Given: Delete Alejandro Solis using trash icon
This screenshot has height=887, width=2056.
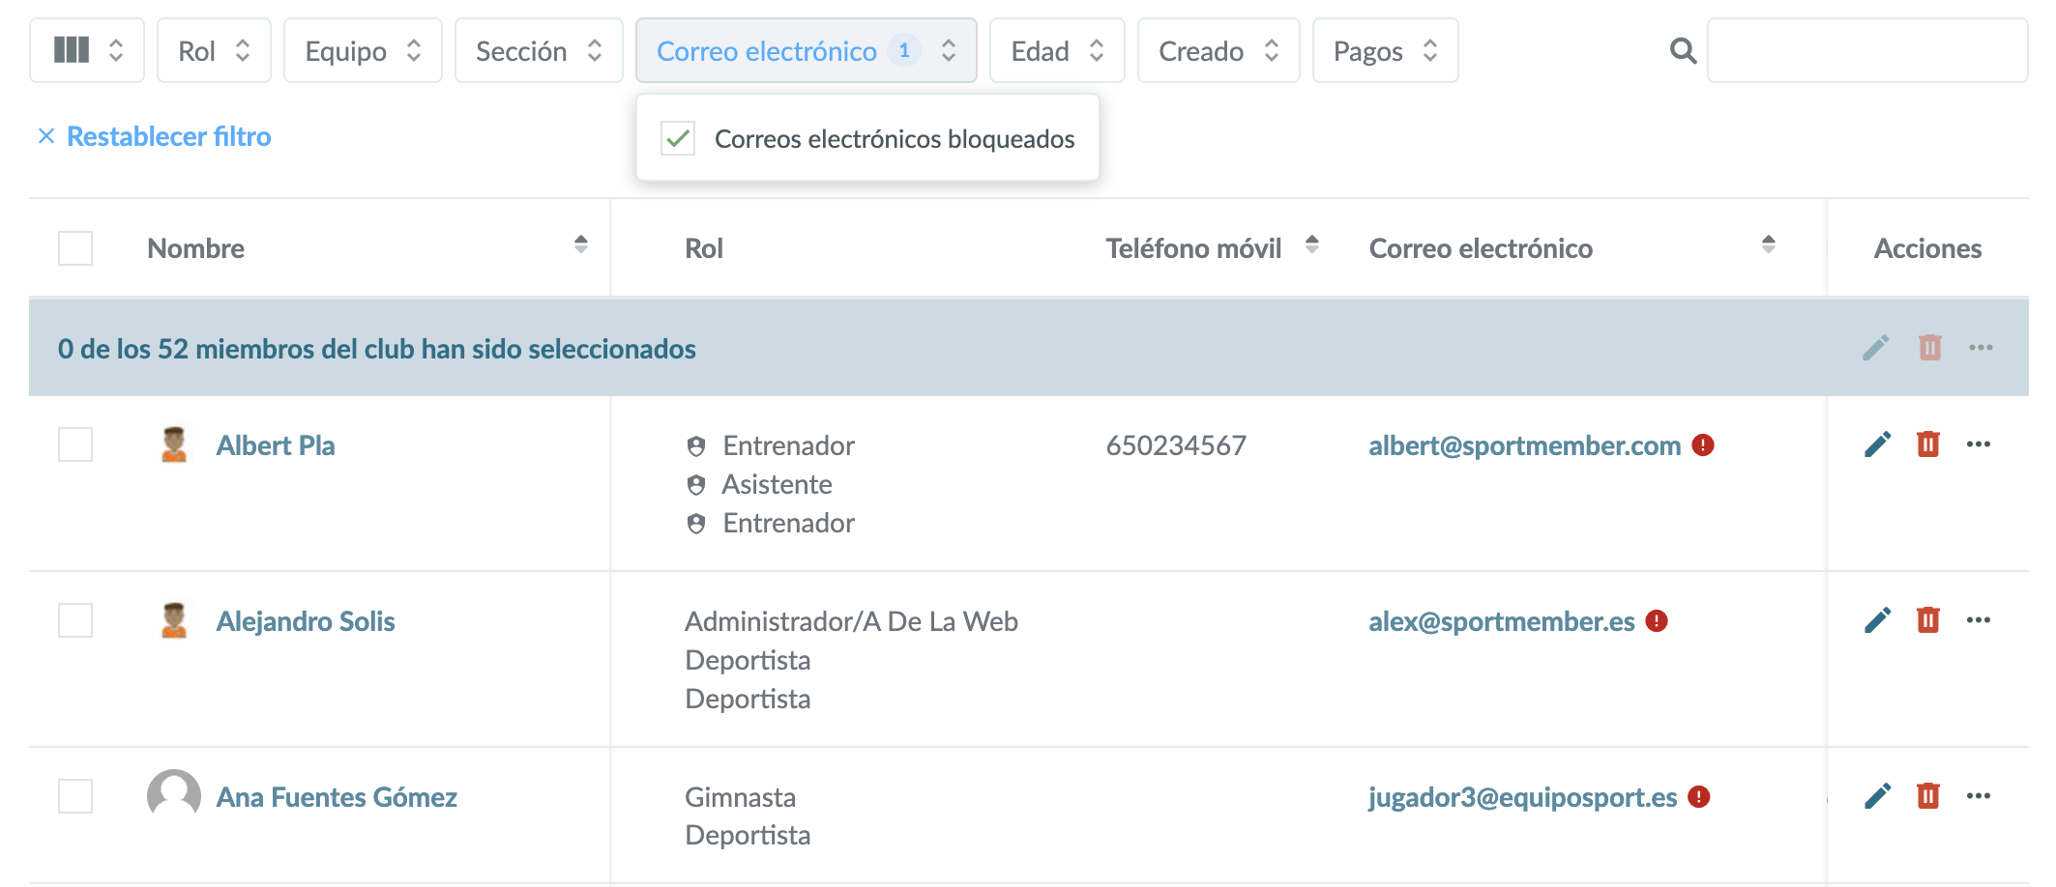Looking at the screenshot, I should [1928, 620].
